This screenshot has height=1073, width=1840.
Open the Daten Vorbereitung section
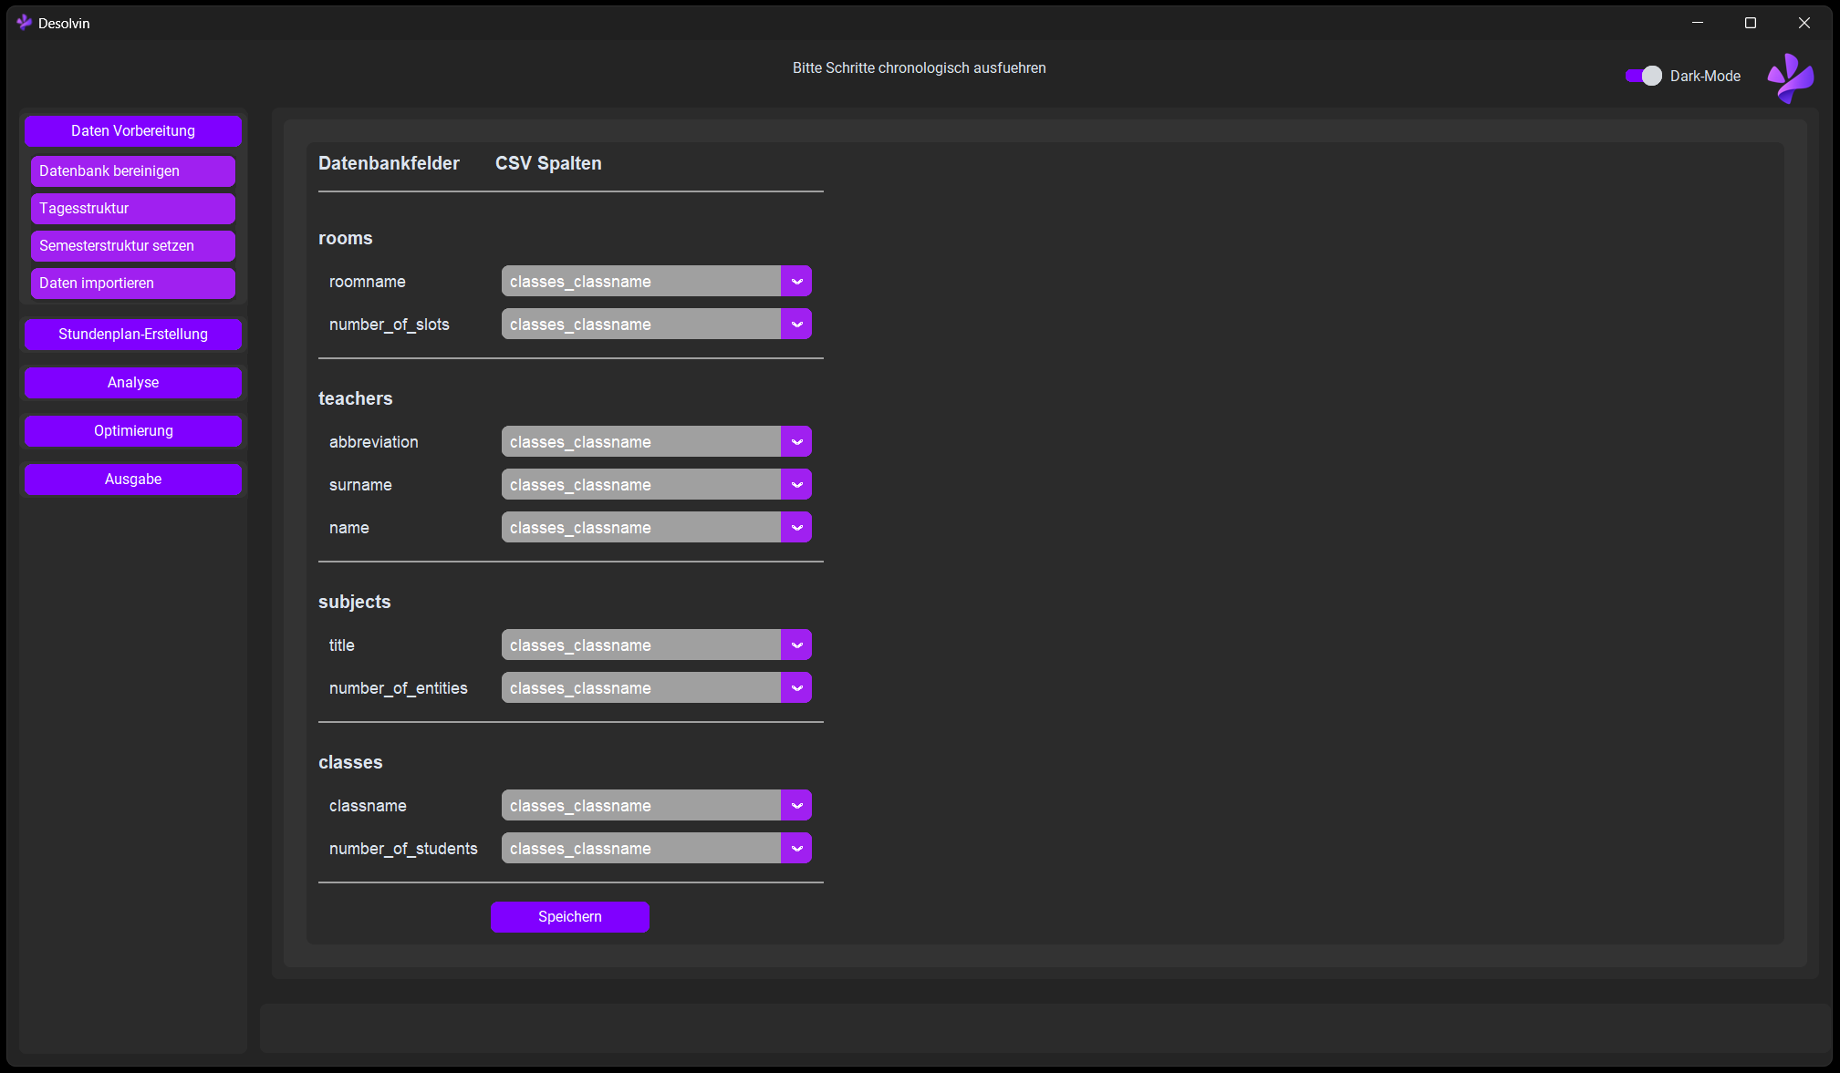click(x=133, y=130)
